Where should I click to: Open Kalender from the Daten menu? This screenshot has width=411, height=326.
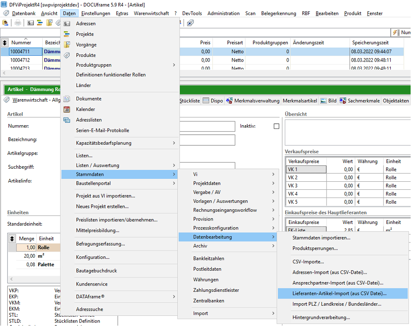click(x=85, y=109)
